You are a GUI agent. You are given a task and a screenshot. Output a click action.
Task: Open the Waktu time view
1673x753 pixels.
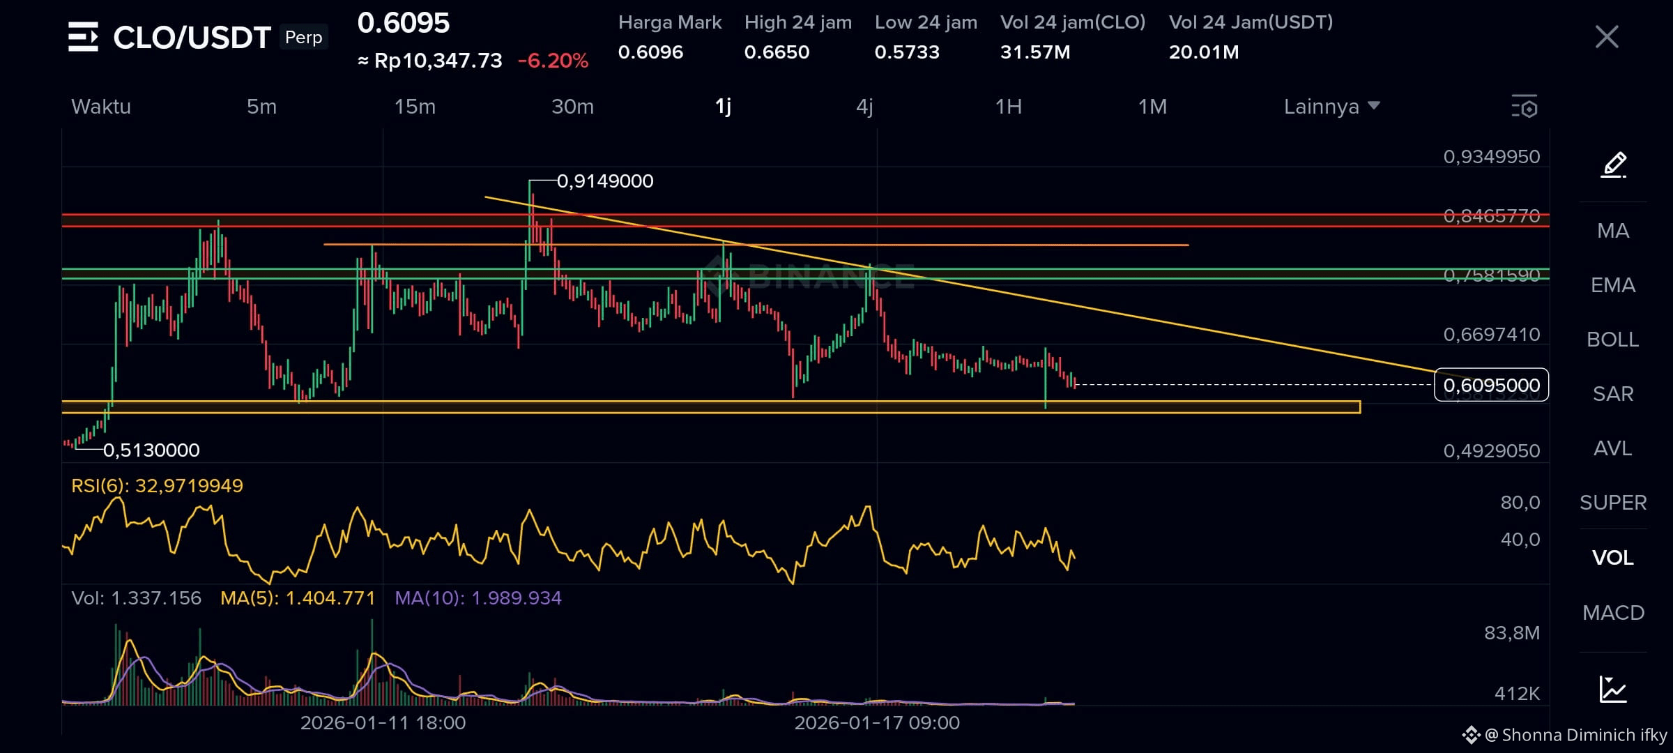point(101,107)
